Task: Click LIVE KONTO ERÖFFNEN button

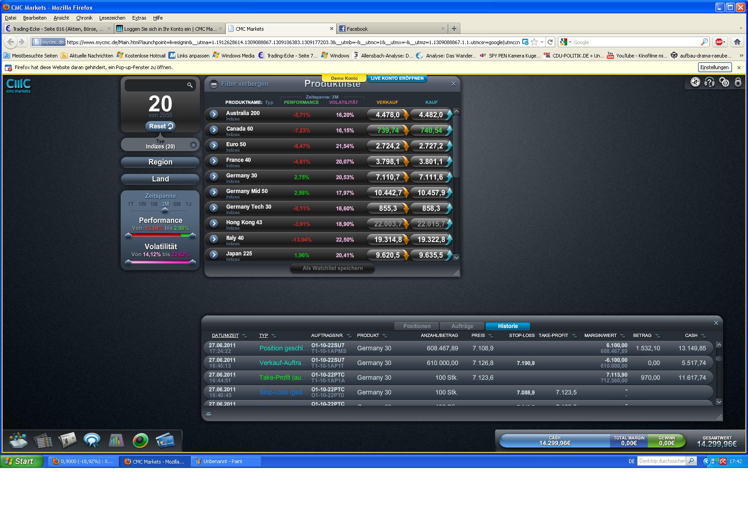Action: 397,78
